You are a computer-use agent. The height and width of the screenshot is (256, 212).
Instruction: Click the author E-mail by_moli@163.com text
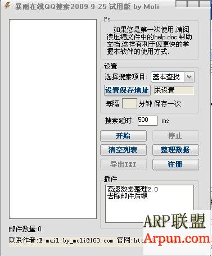pyautogui.click(x=76, y=240)
